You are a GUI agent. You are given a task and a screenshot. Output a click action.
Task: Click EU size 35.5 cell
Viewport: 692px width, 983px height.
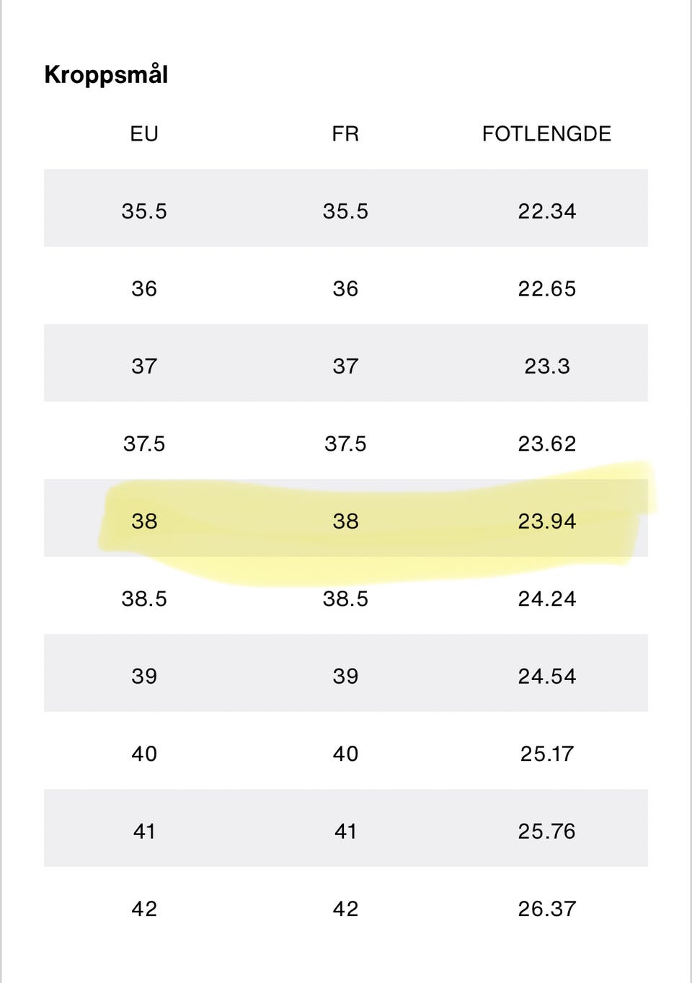pyautogui.click(x=144, y=211)
